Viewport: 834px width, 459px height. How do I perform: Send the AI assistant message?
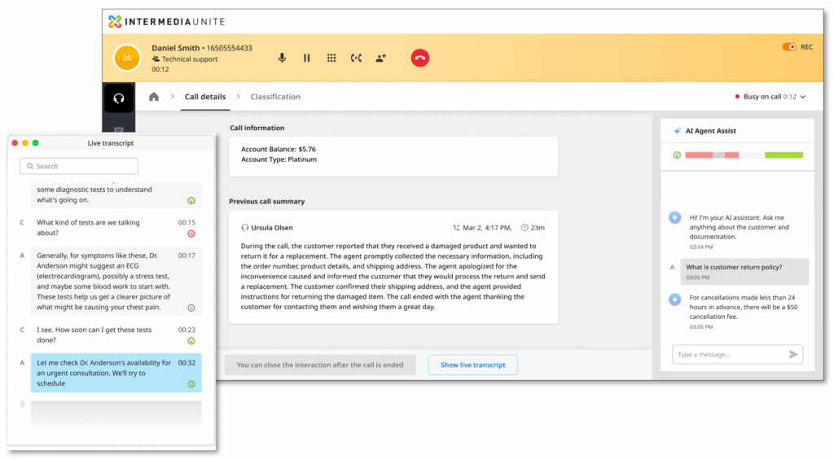(793, 354)
